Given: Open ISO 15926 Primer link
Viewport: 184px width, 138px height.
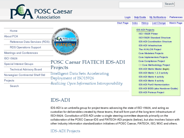Looking at the screenshot, I should [148, 34].
